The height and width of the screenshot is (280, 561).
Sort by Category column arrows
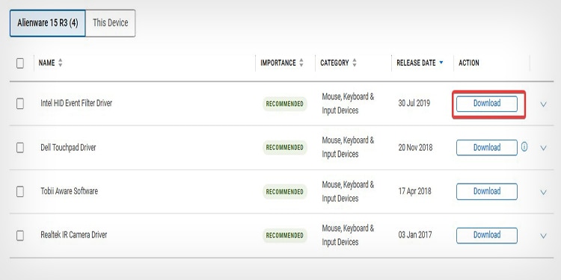pos(355,63)
